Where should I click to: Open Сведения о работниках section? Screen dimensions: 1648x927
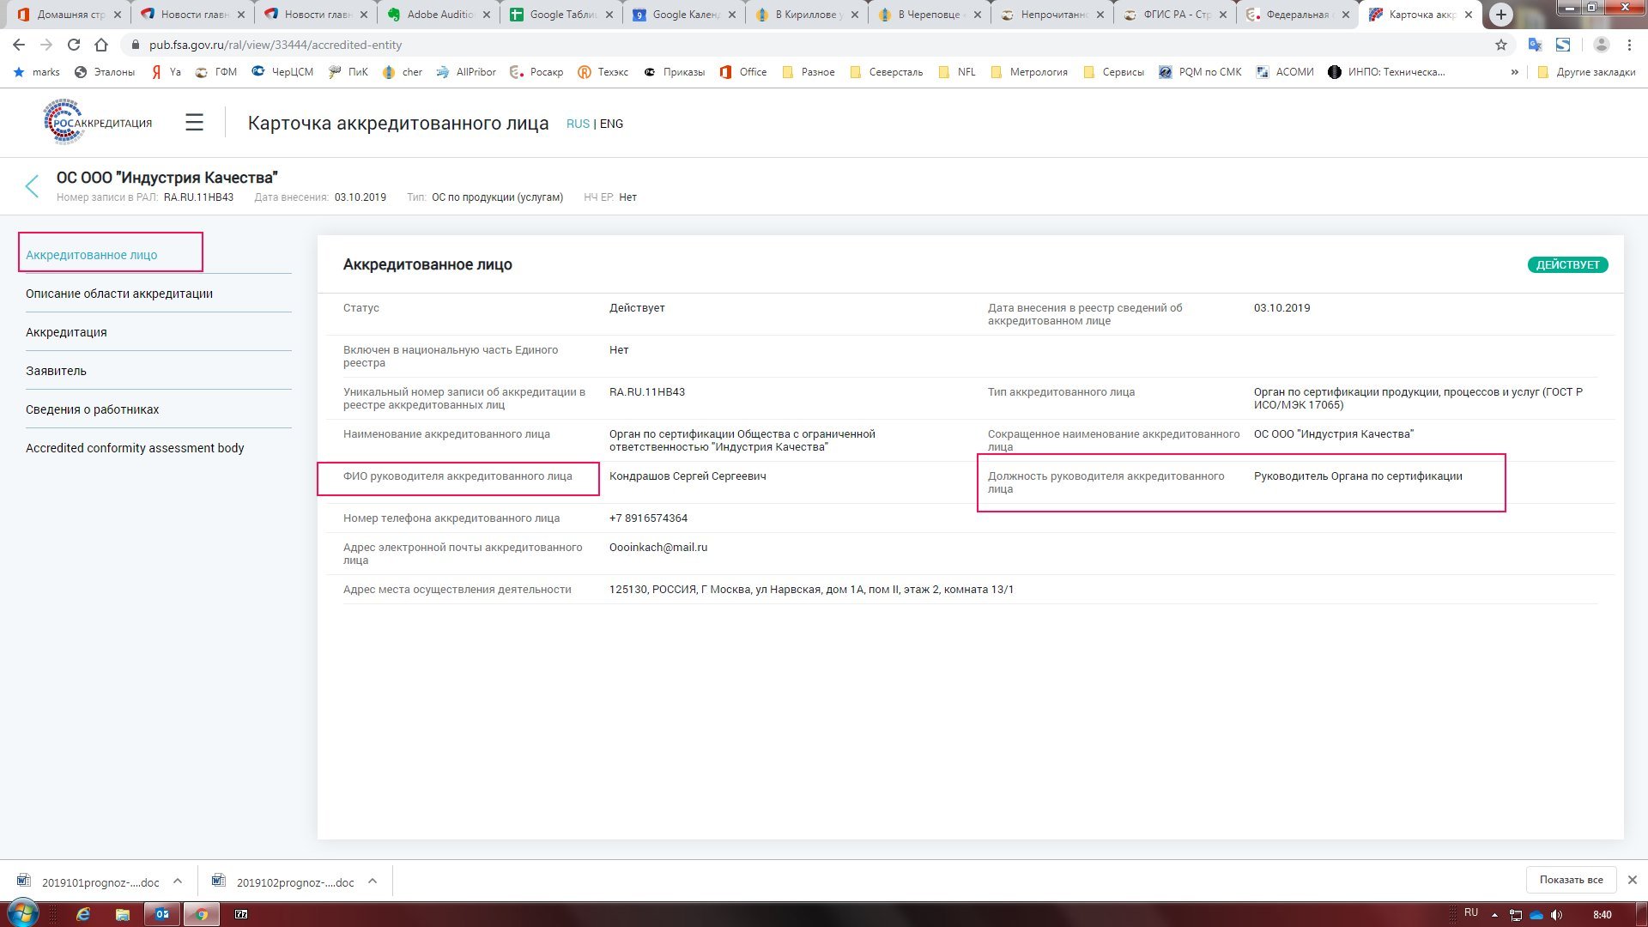point(92,409)
